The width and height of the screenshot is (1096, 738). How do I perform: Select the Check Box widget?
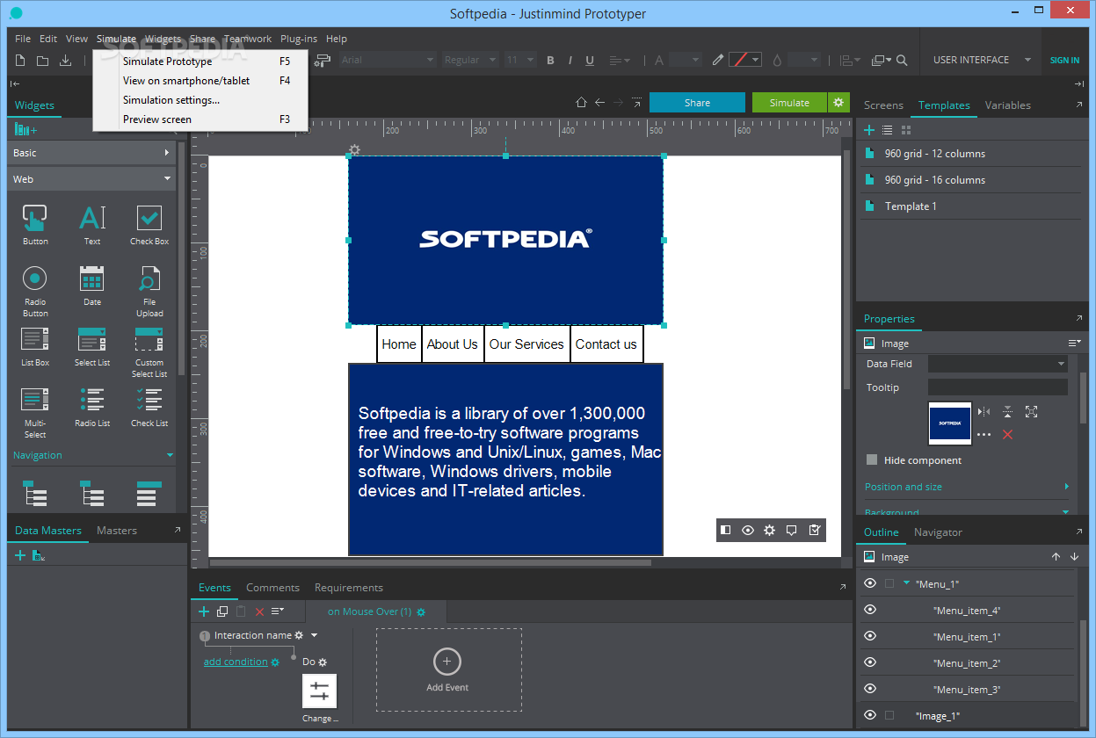[149, 225]
